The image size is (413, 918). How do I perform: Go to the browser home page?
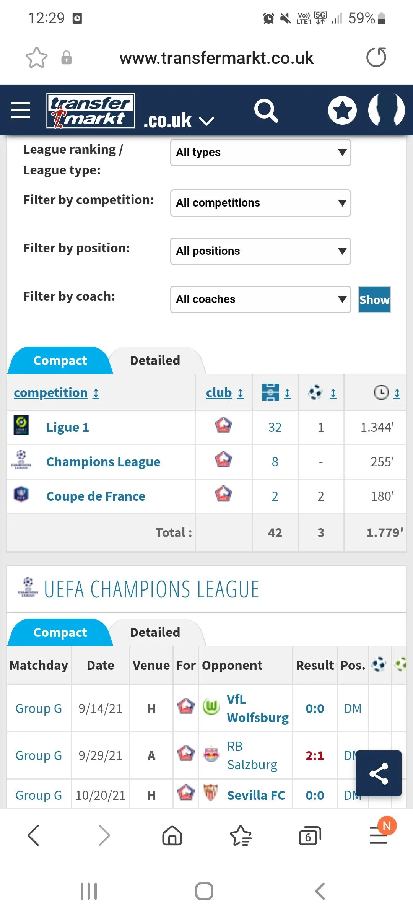coord(172,835)
